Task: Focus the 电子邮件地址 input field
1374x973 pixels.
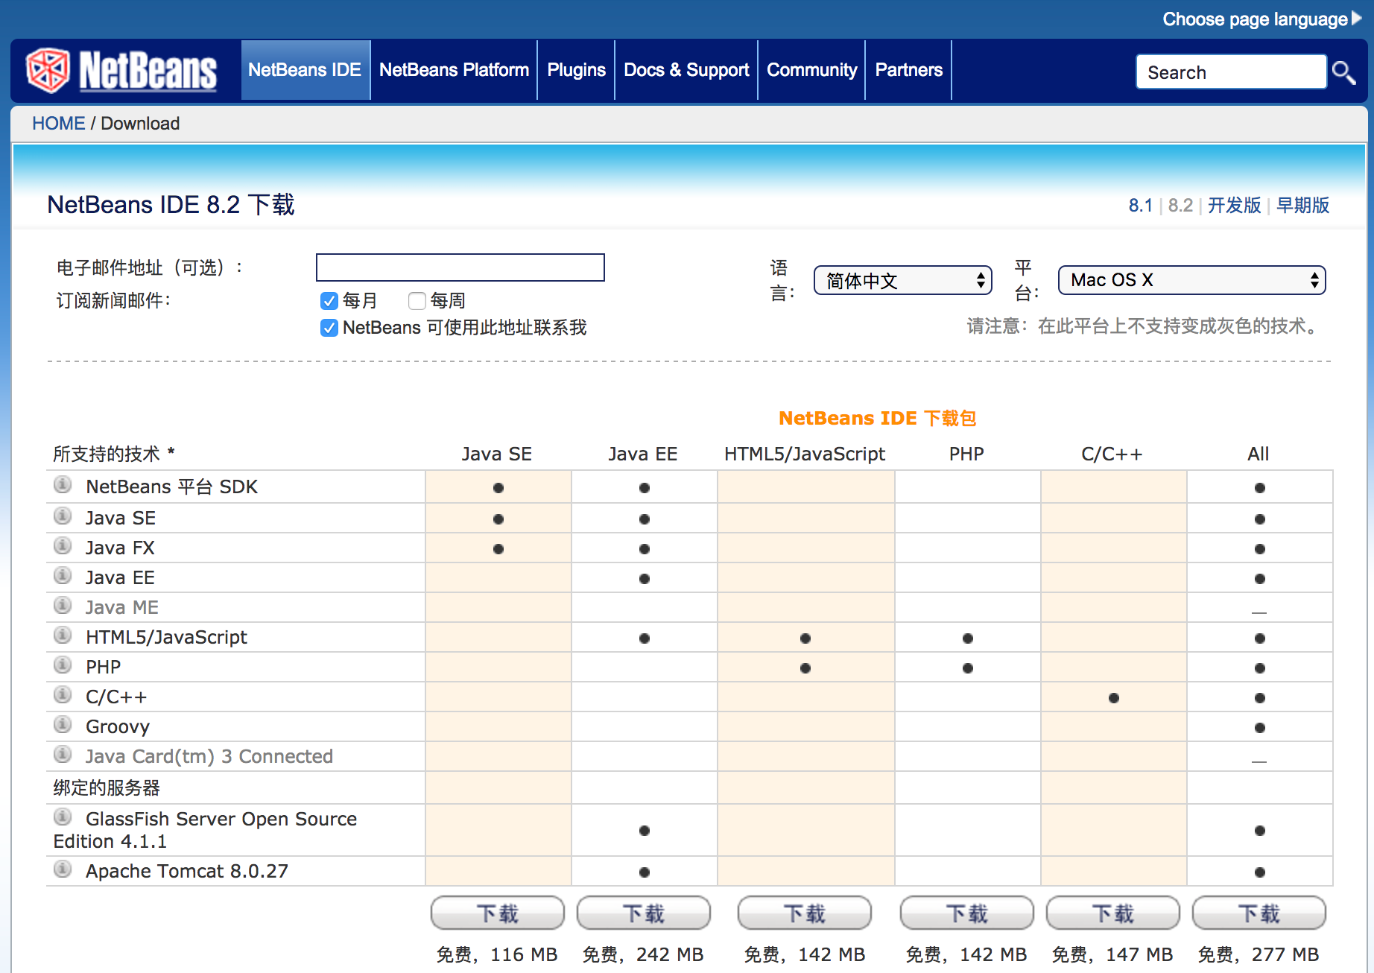Action: pyautogui.click(x=460, y=267)
